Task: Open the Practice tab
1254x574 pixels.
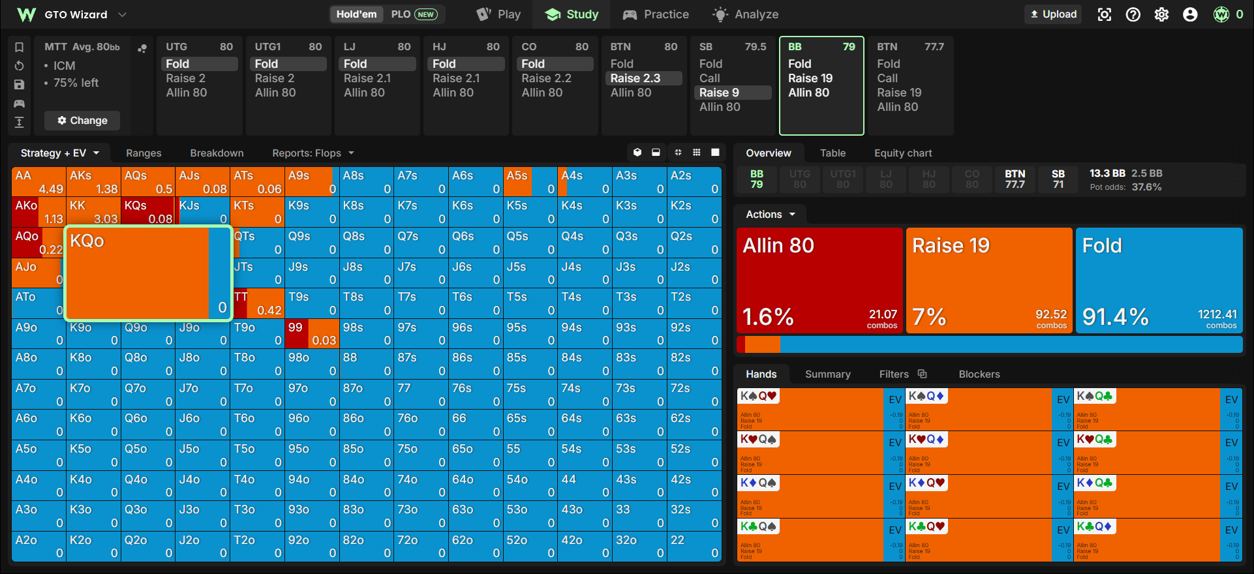Action: click(656, 14)
